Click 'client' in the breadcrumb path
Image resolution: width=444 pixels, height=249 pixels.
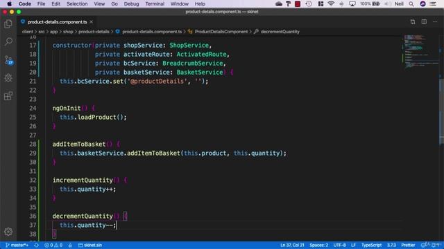(x=28, y=32)
